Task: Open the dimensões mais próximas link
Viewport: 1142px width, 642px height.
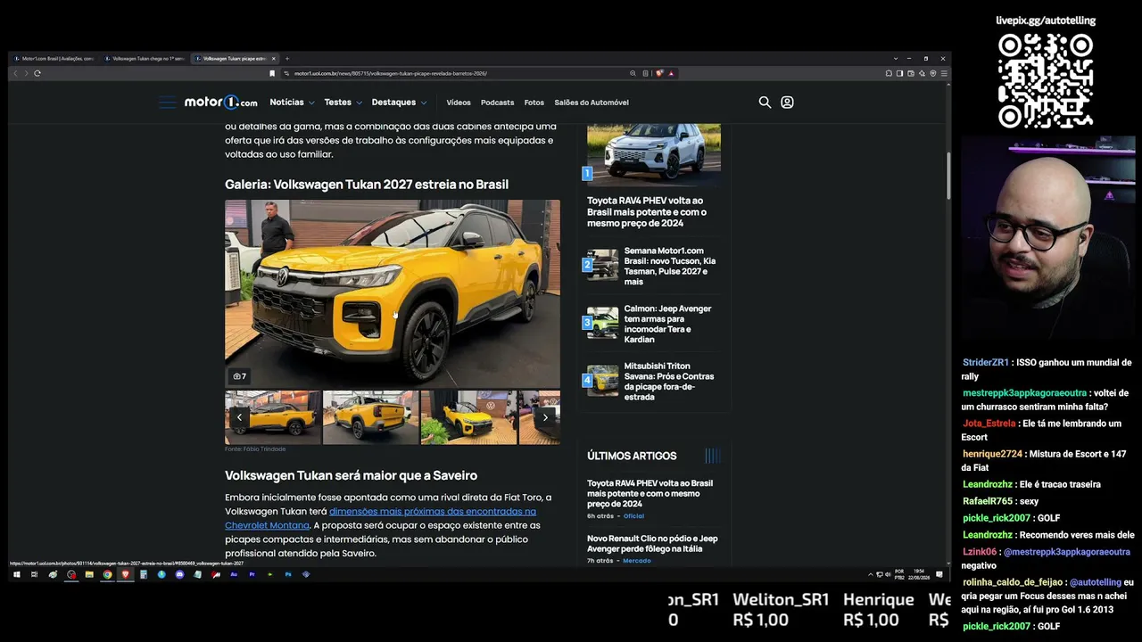Action: point(380,518)
